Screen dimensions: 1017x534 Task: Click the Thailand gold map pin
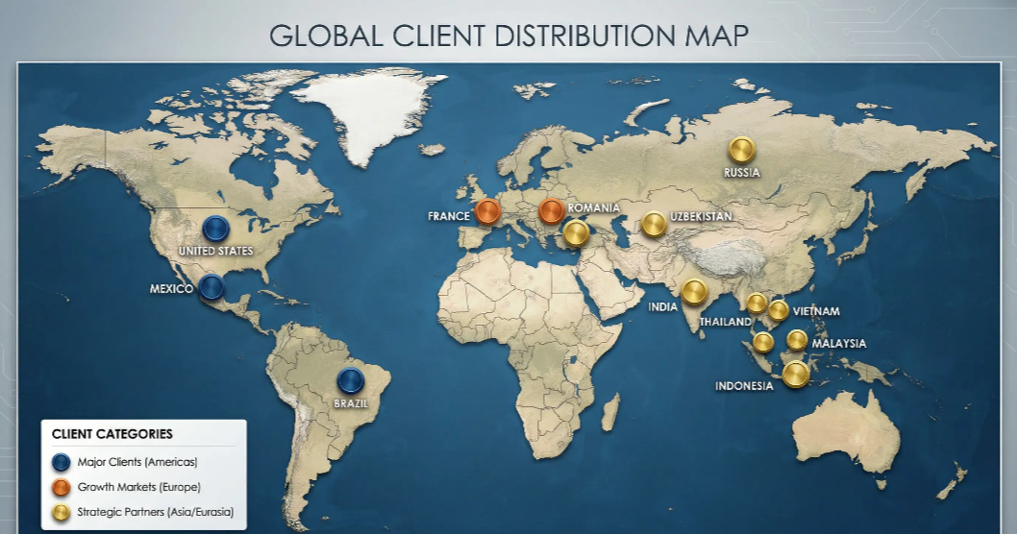pyautogui.click(x=757, y=303)
